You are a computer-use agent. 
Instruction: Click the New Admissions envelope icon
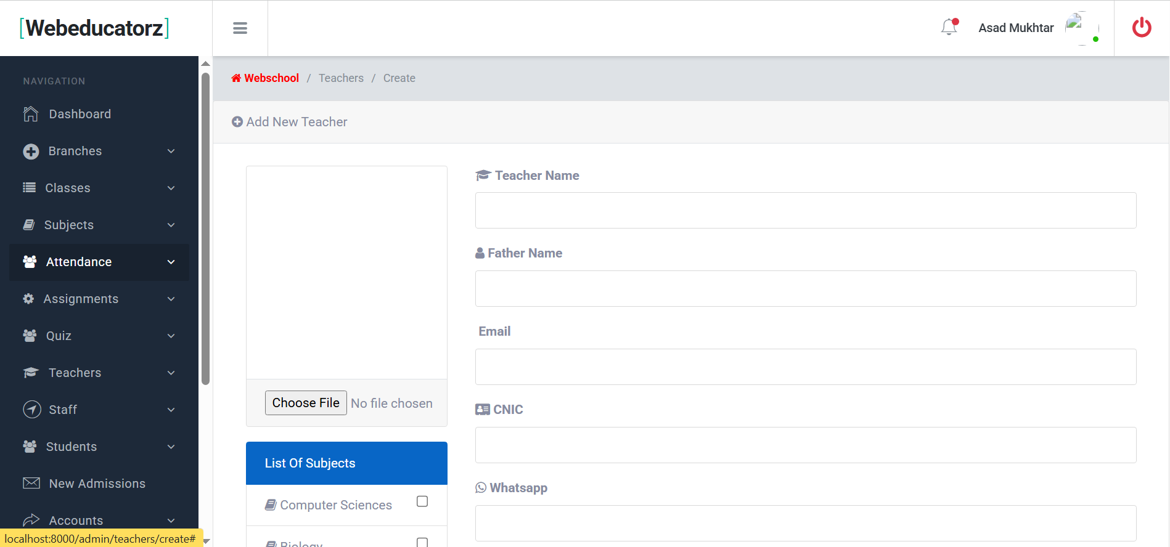tap(31, 484)
